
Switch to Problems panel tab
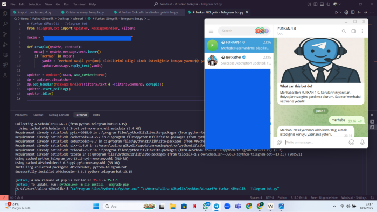[x=22, y=115]
